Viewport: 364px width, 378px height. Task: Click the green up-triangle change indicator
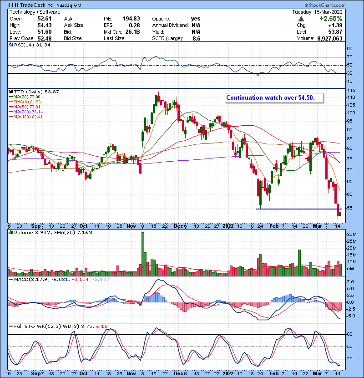pyautogui.click(x=301, y=19)
